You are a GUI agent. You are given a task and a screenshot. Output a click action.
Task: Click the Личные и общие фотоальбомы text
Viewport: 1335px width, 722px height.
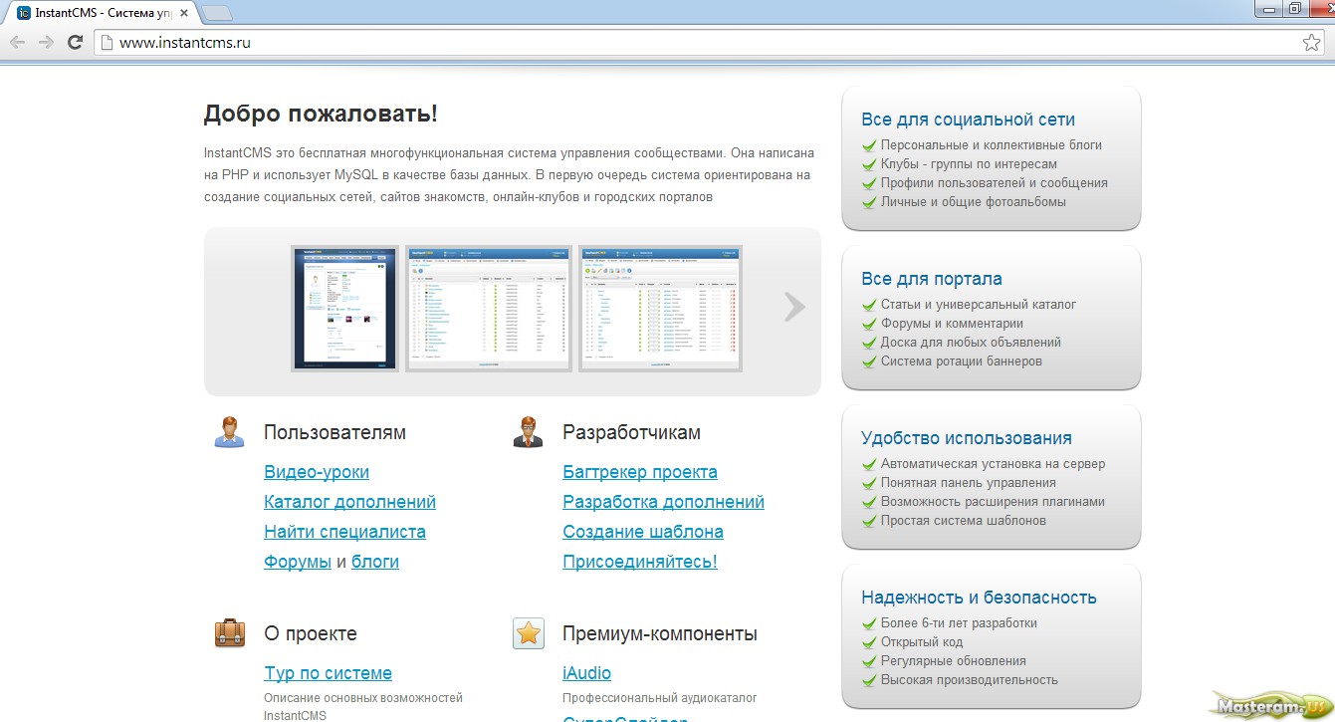pos(974,202)
